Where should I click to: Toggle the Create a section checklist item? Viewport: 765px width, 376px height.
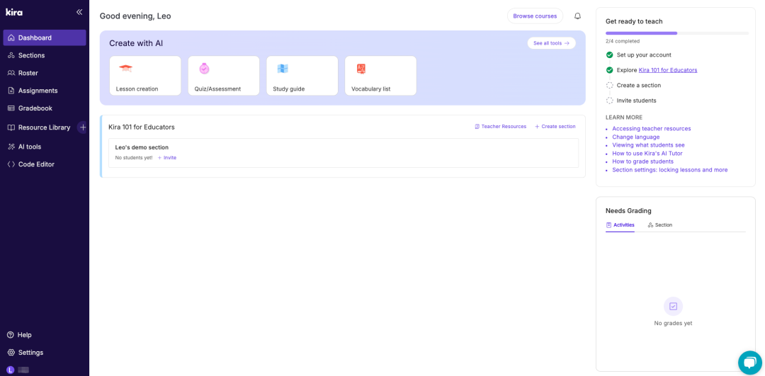610,86
